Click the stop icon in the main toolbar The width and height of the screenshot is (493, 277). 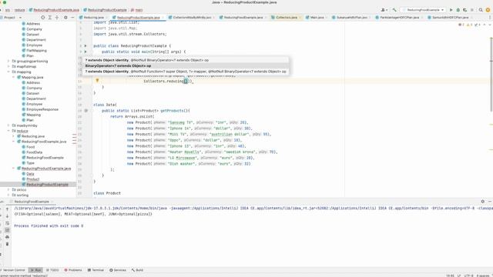472,10
